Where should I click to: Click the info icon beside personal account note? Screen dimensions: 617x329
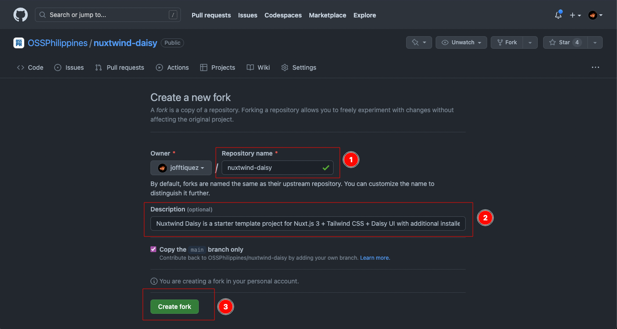(154, 281)
